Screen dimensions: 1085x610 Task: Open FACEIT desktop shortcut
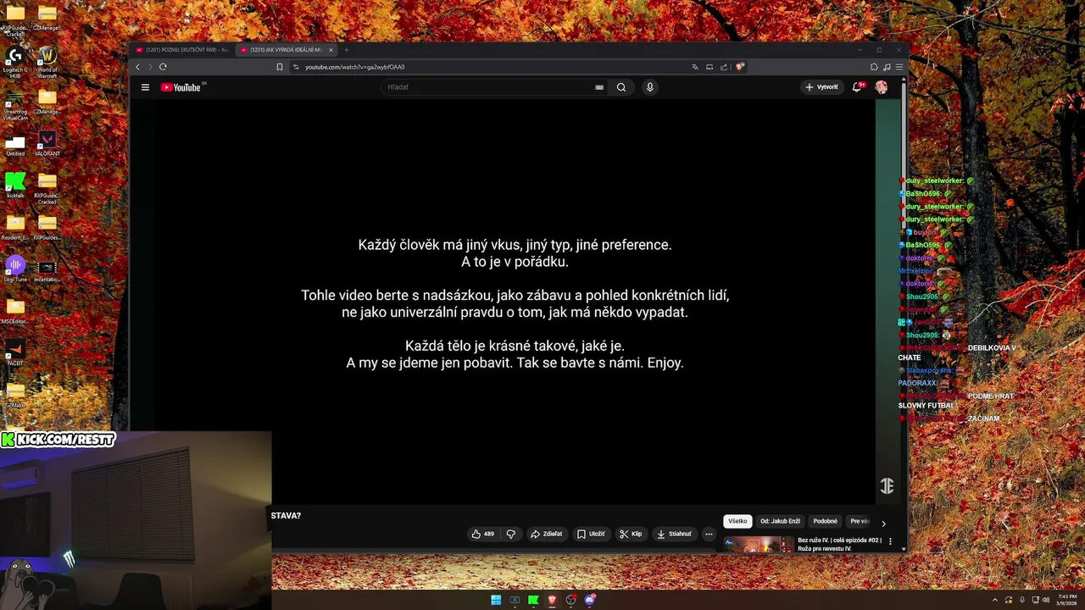(15, 352)
